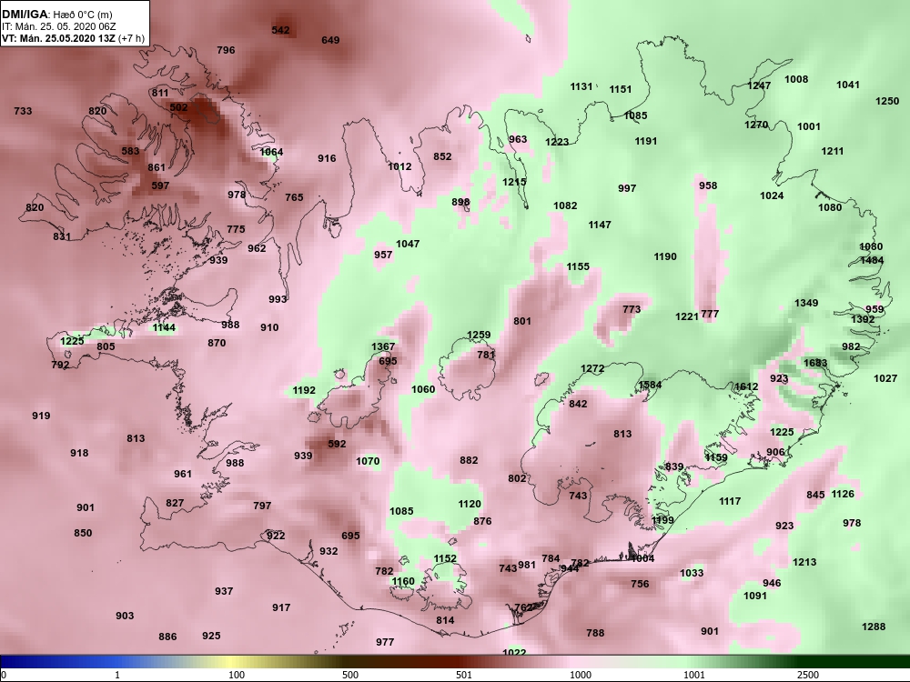Click the map value 1151
This screenshot has height=682, width=910.
pyautogui.click(x=620, y=89)
